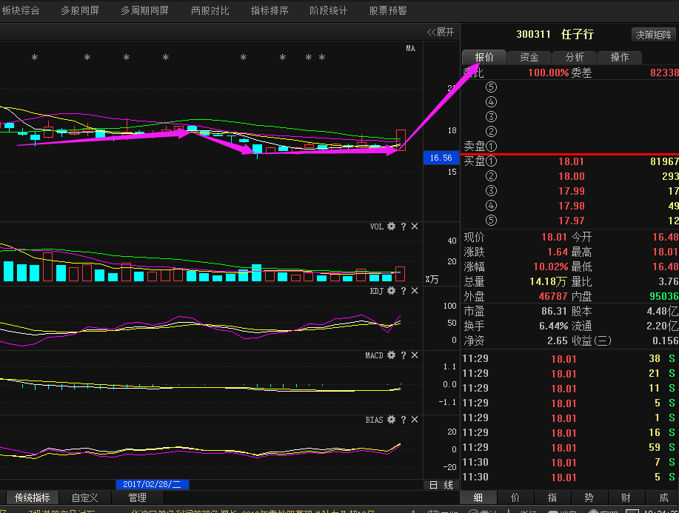This screenshot has width=679, height=513.
Task: Close the BIAS indicator panel
Action: point(415,420)
